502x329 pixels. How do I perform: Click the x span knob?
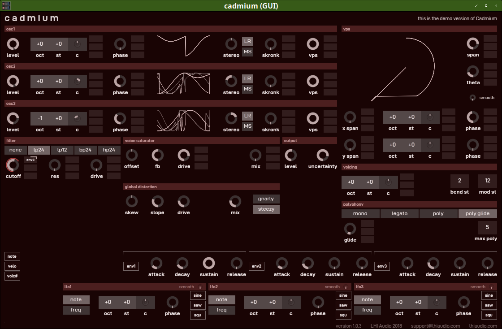coord(350,117)
